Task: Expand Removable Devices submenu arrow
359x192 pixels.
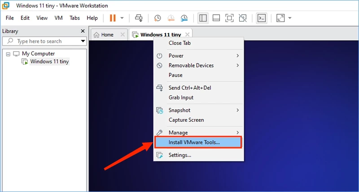Action: (x=238, y=65)
